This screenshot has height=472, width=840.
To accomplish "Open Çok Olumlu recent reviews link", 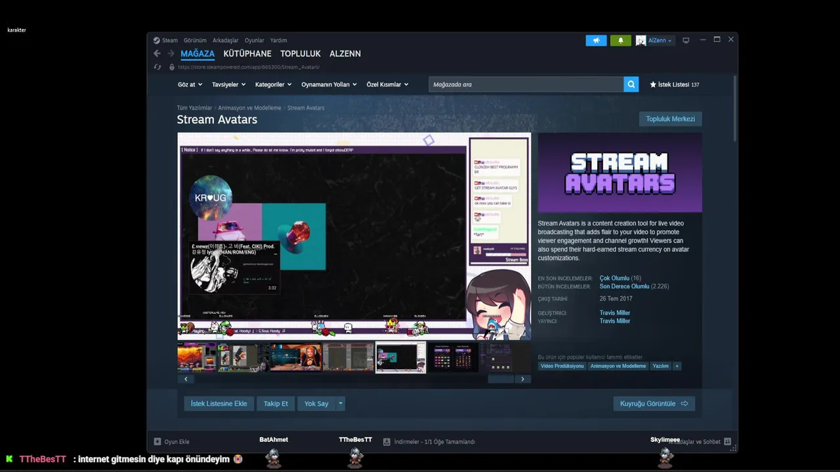I will [614, 279].
